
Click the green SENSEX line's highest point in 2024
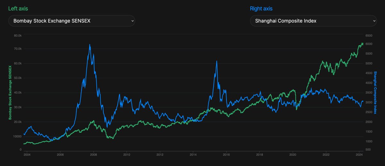click(362, 43)
